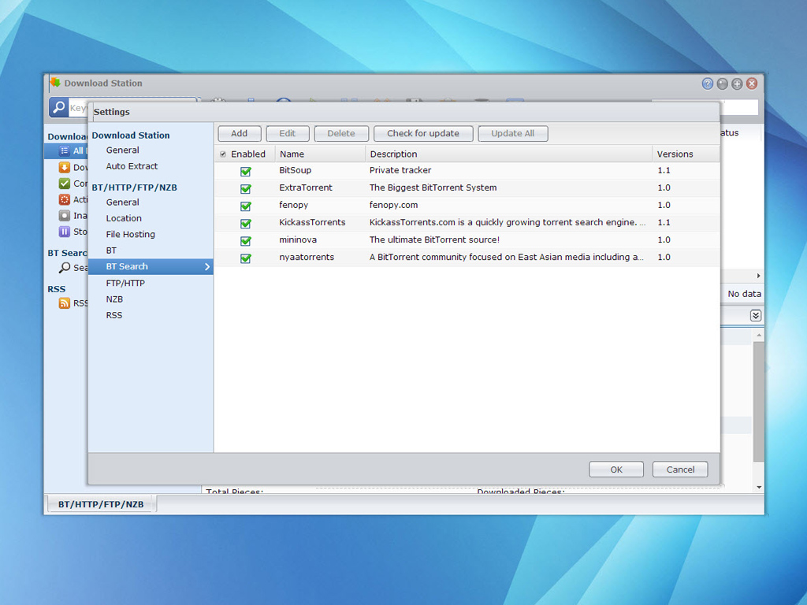This screenshot has height=605, width=807.
Task: Click the Add search engine button
Action: point(240,133)
